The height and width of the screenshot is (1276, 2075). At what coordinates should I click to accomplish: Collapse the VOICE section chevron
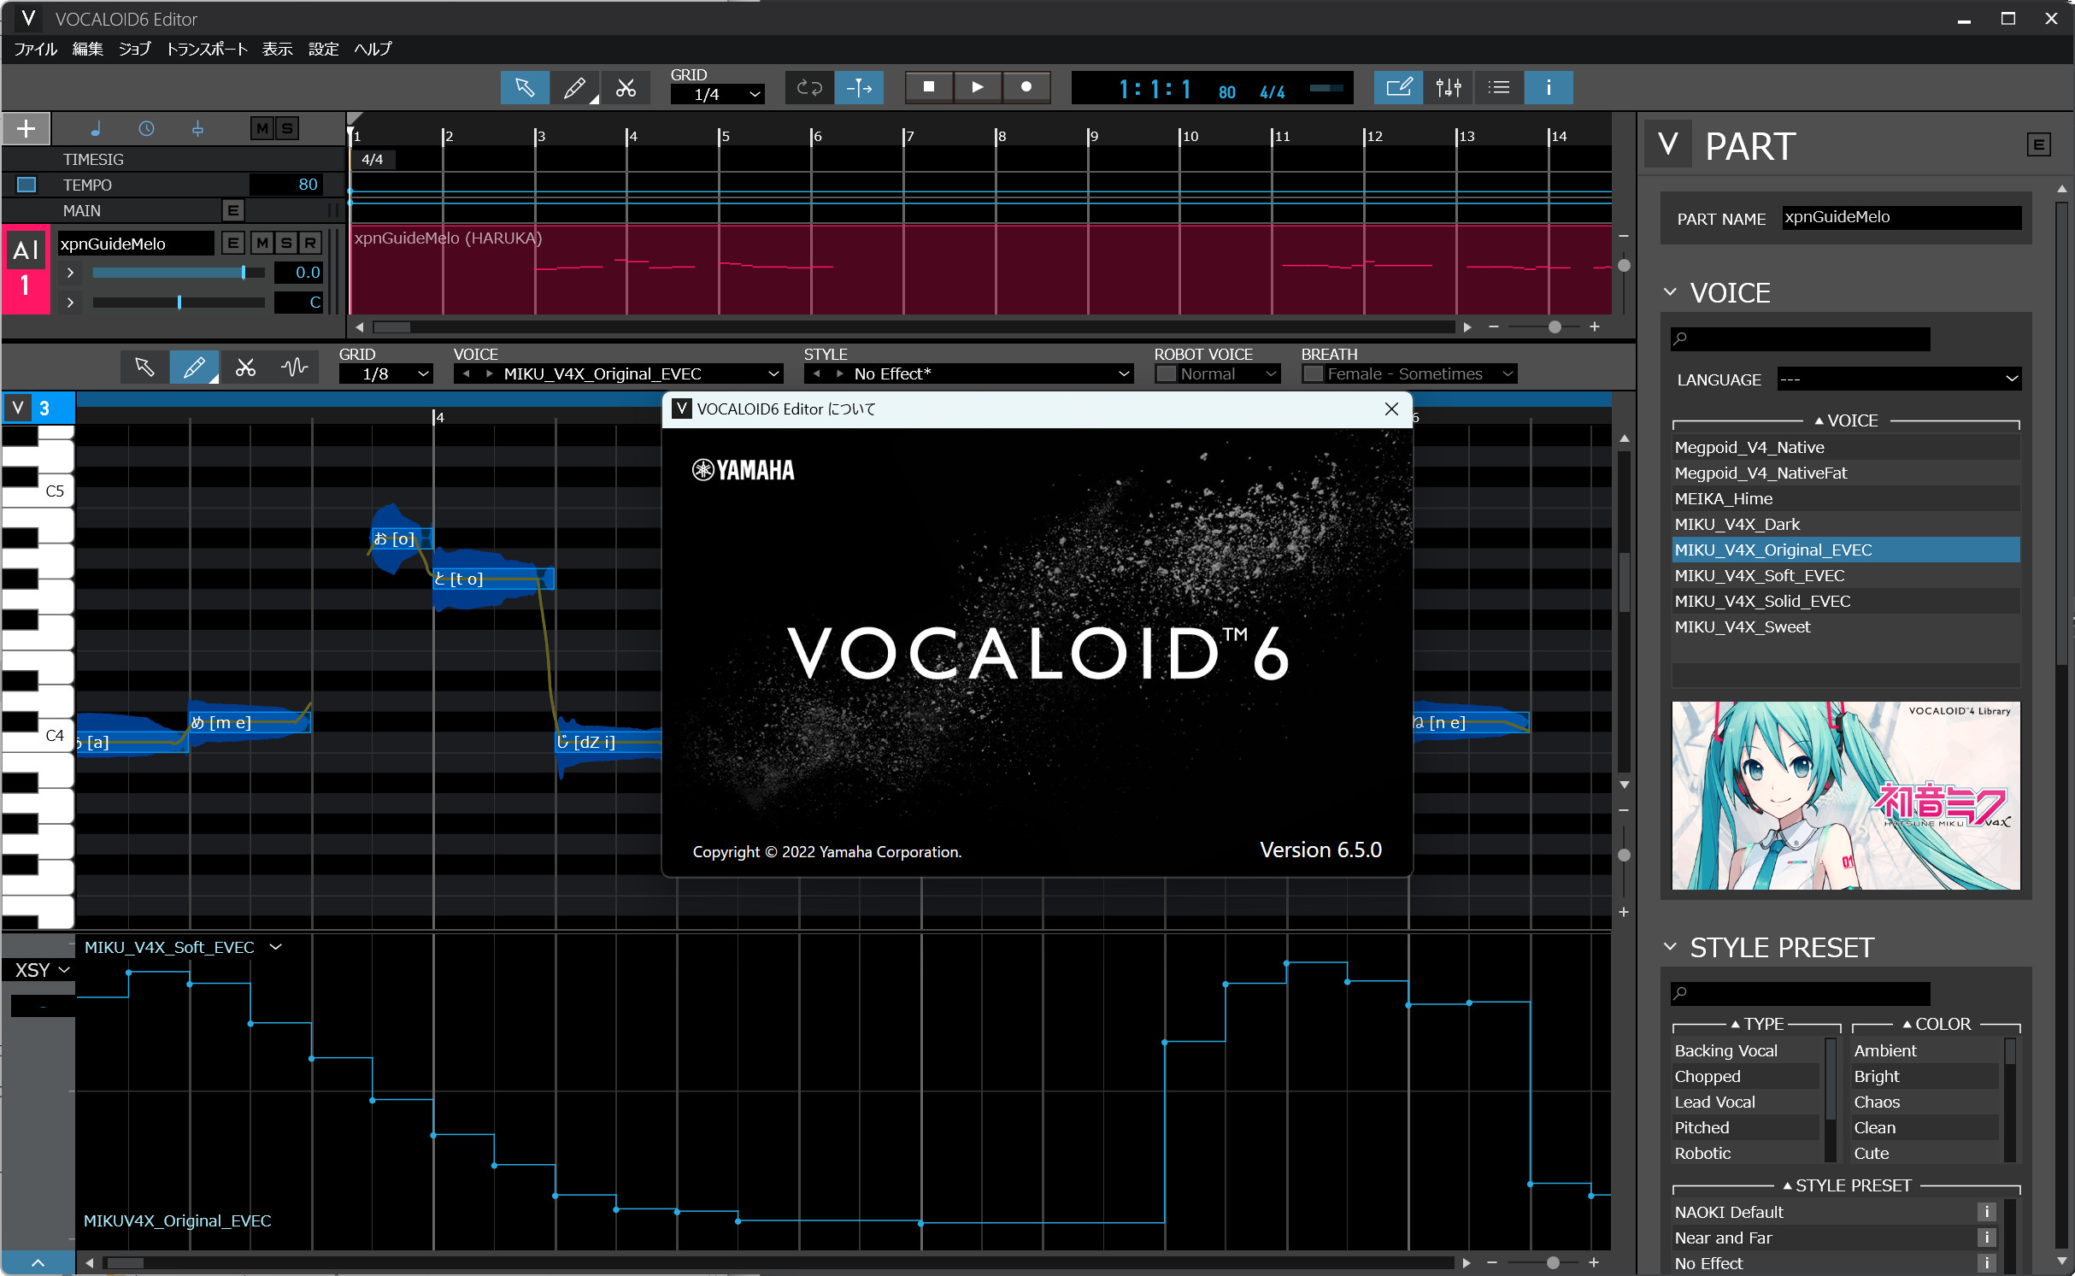click(x=1670, y=292)
